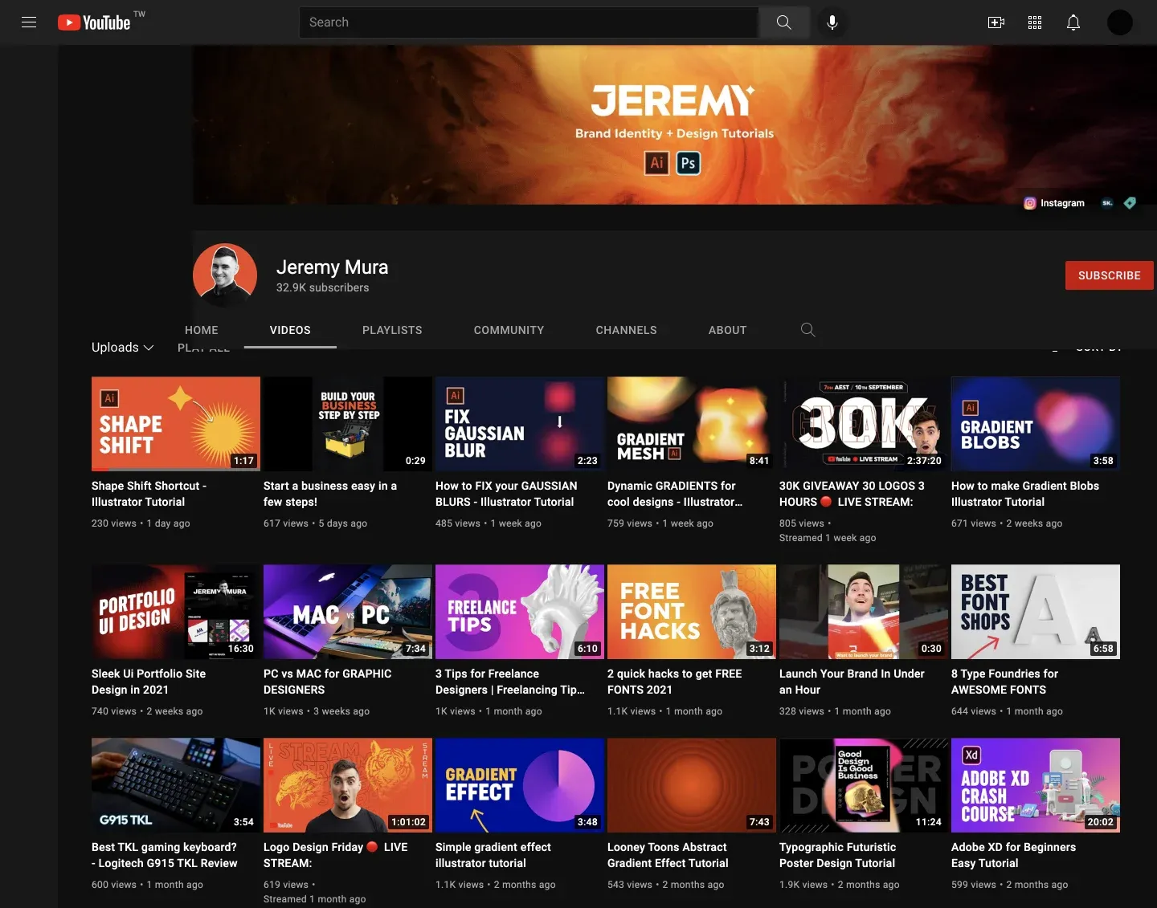Open 'PC vs MAC for GRAPHIC DESIGNERS' title

tap(328, 682)
